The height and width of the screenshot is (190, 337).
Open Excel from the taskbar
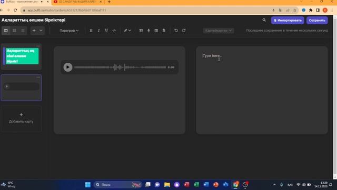[196, 185]
